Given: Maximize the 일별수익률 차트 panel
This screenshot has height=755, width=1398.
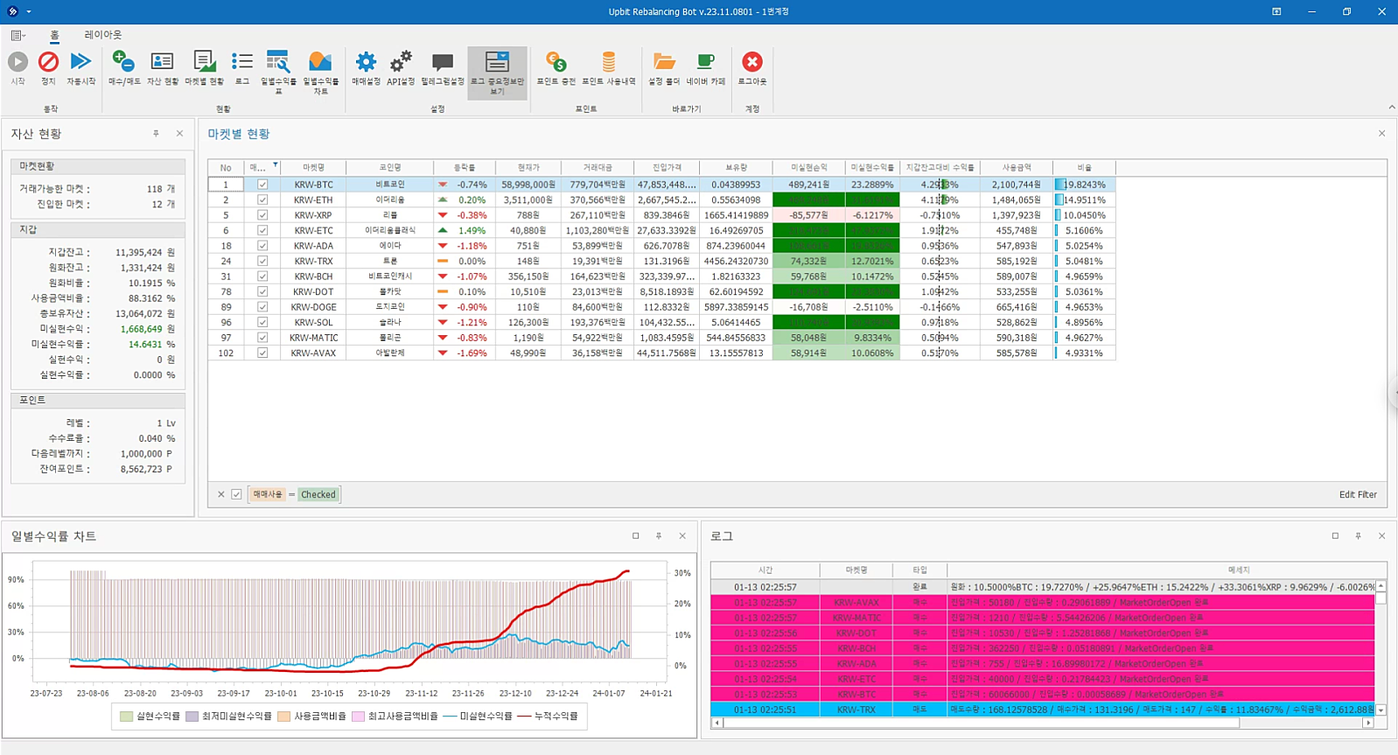Looking at the screenshot, I should pos(636,536).
